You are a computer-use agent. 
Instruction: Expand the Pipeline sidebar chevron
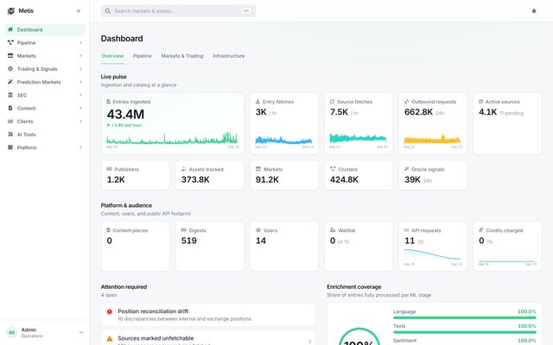80,42
